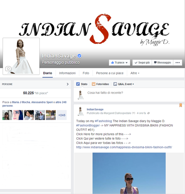Screen dimensions: 185x194
Task: Expand the PERSONE section chevron
Action: pos(68,84)
